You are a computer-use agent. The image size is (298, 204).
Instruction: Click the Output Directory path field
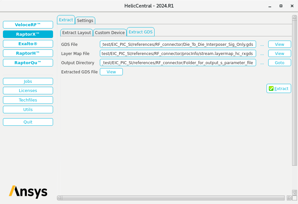[178, 63]
